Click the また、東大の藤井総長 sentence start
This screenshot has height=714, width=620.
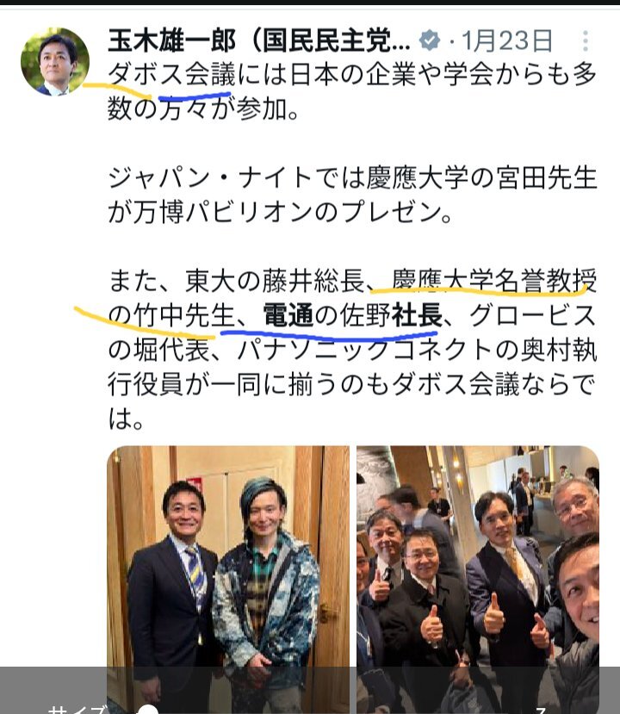[x=237, y=281]
